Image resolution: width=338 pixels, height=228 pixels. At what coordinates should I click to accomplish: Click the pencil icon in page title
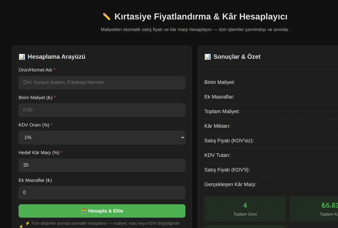tap(106, 17)
